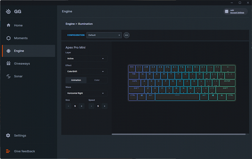This screenshot has width=252, height=159.
Task: Select the 5 % key on preview
Action: tap(167, 68)
